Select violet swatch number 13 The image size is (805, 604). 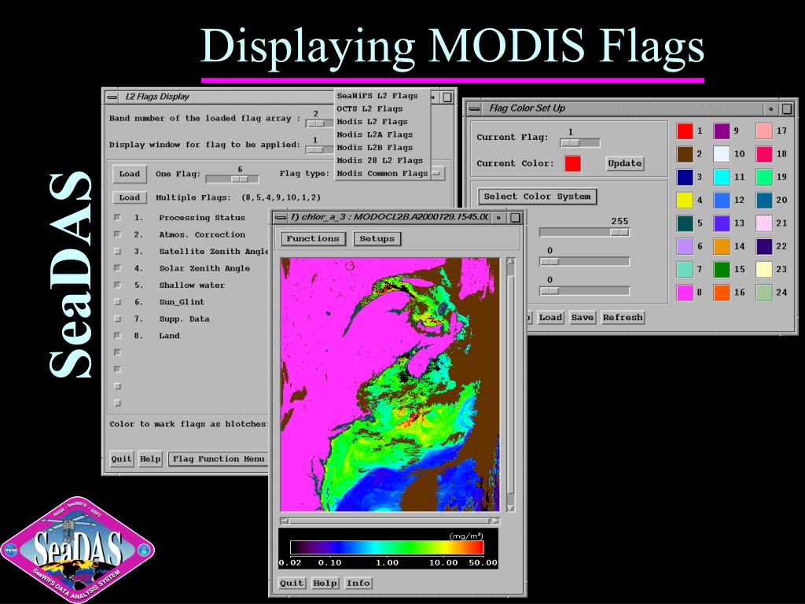(x=722, y=223)
